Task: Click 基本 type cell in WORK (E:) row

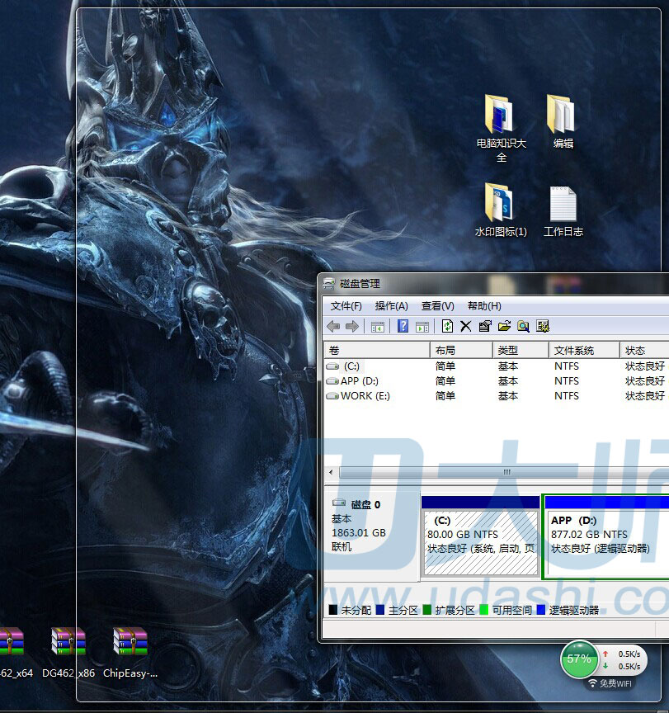Action: tap(507, 396)
